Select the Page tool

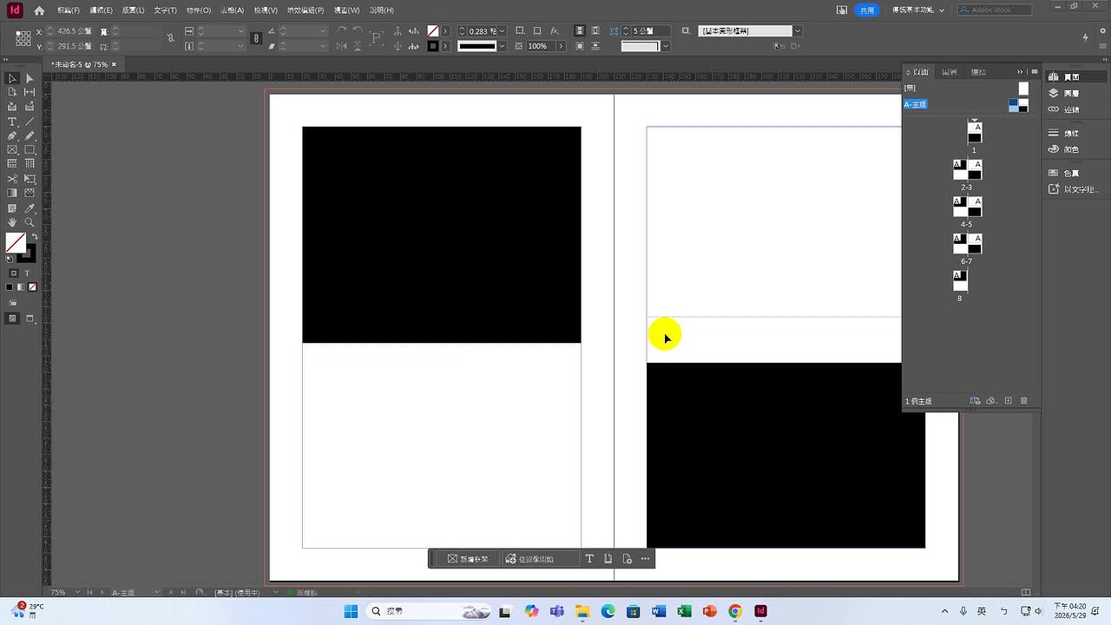pos(12,92)
